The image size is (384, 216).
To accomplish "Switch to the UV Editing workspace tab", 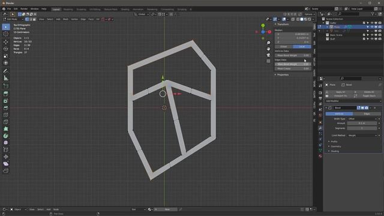I will click(95, 10).
